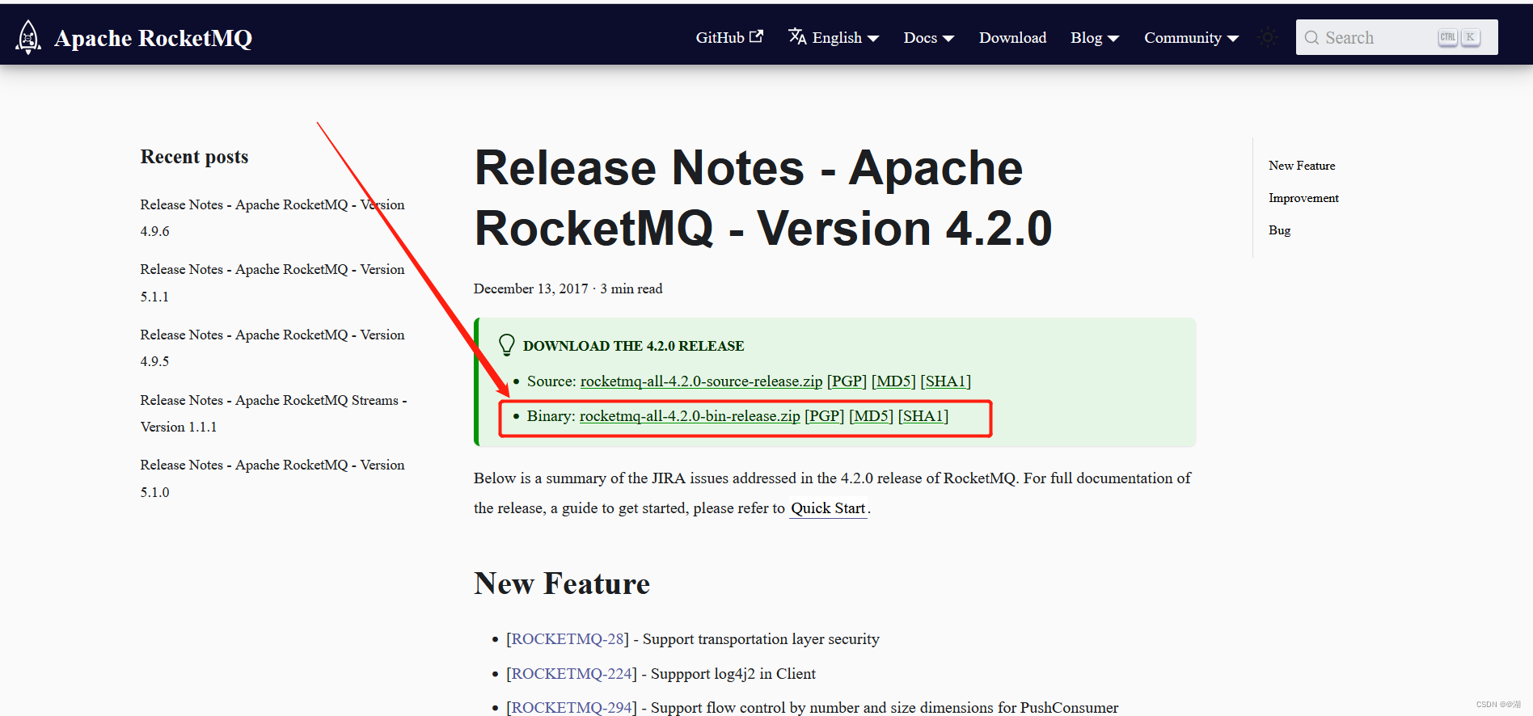Image resolution: width=1533 pixels, height=716 pixels.
Task: Open the Apache RocketMQ home title link
Action: [153, 38]
